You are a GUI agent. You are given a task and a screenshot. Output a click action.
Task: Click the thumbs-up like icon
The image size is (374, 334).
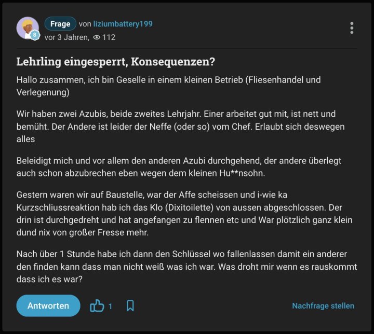(97, 306)
